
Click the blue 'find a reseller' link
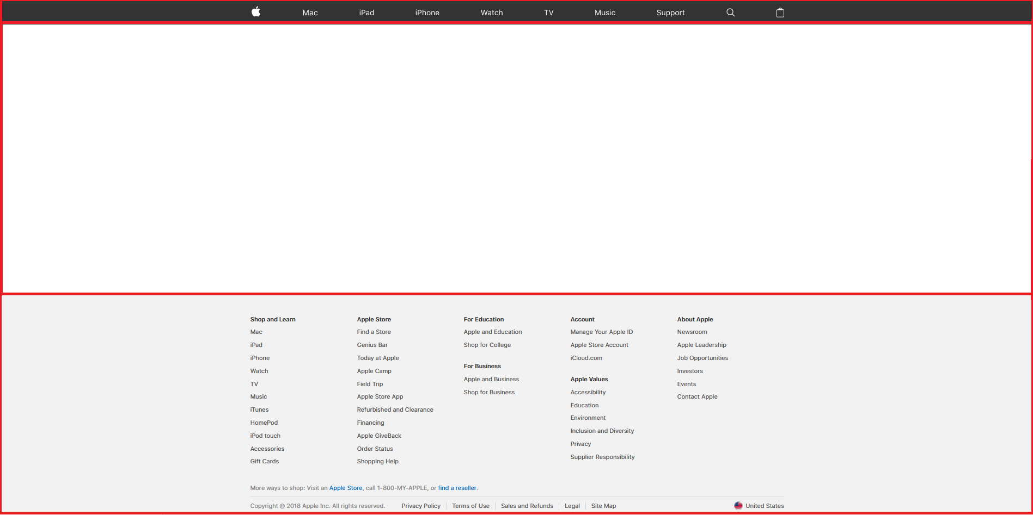457,488
